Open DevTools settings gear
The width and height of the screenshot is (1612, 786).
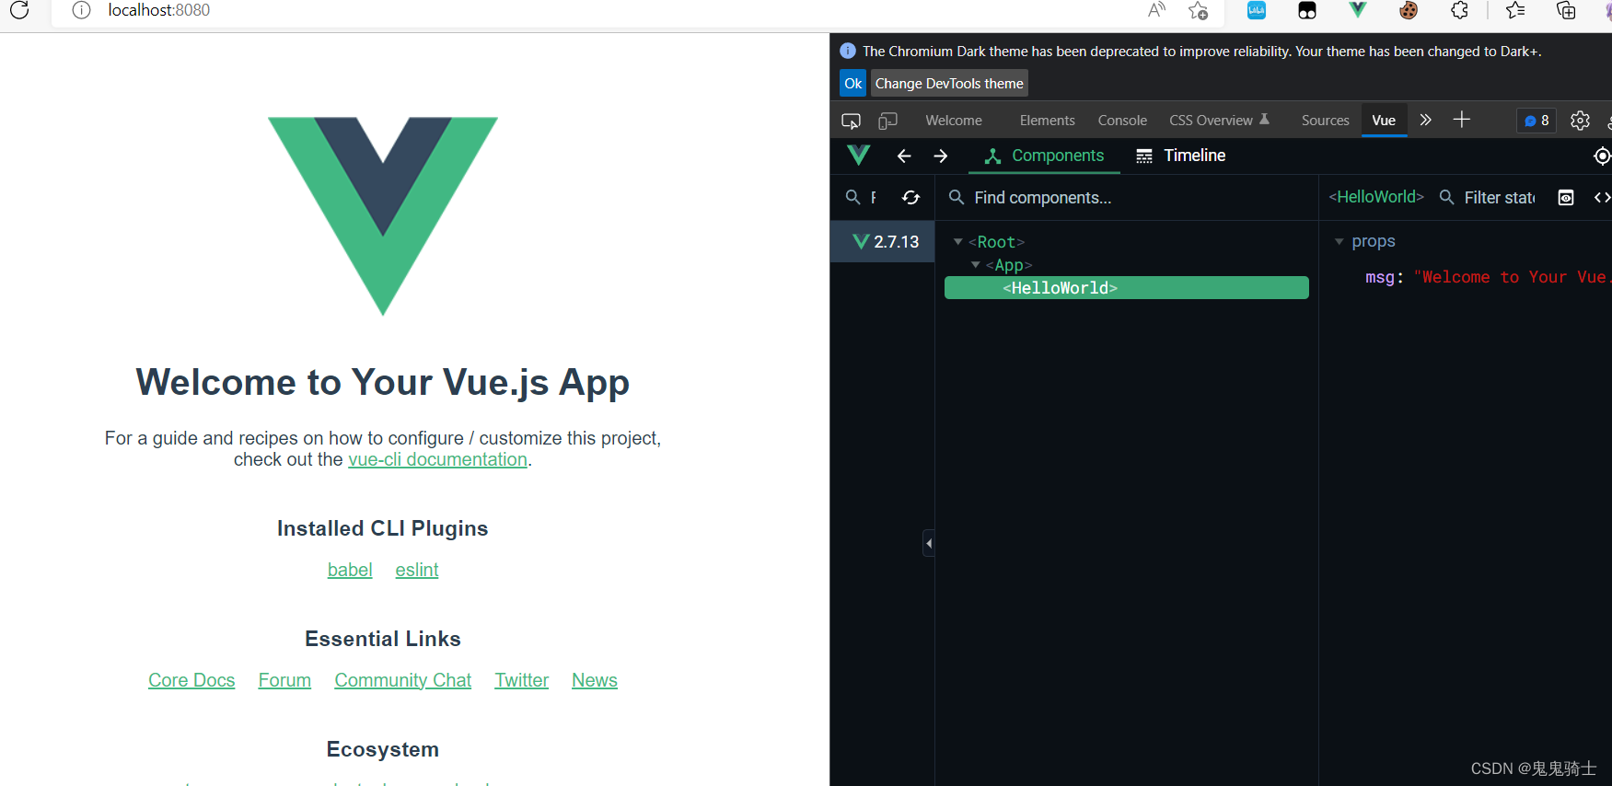[1580, 121]
